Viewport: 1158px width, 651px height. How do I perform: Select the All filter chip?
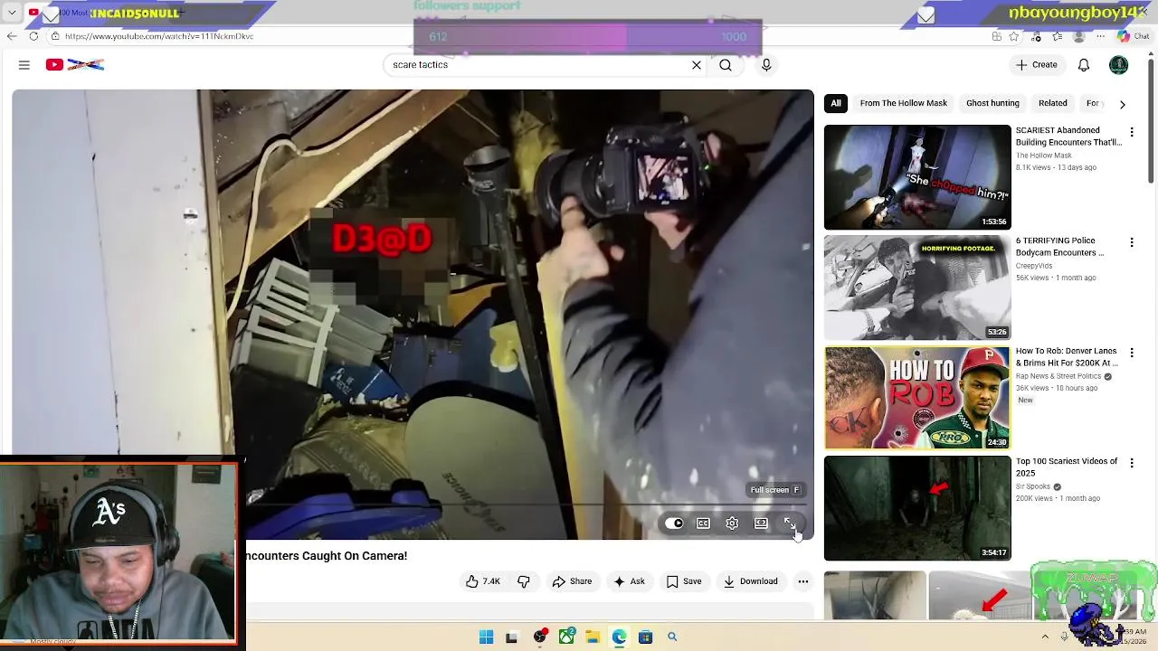[x=836, y=103]
